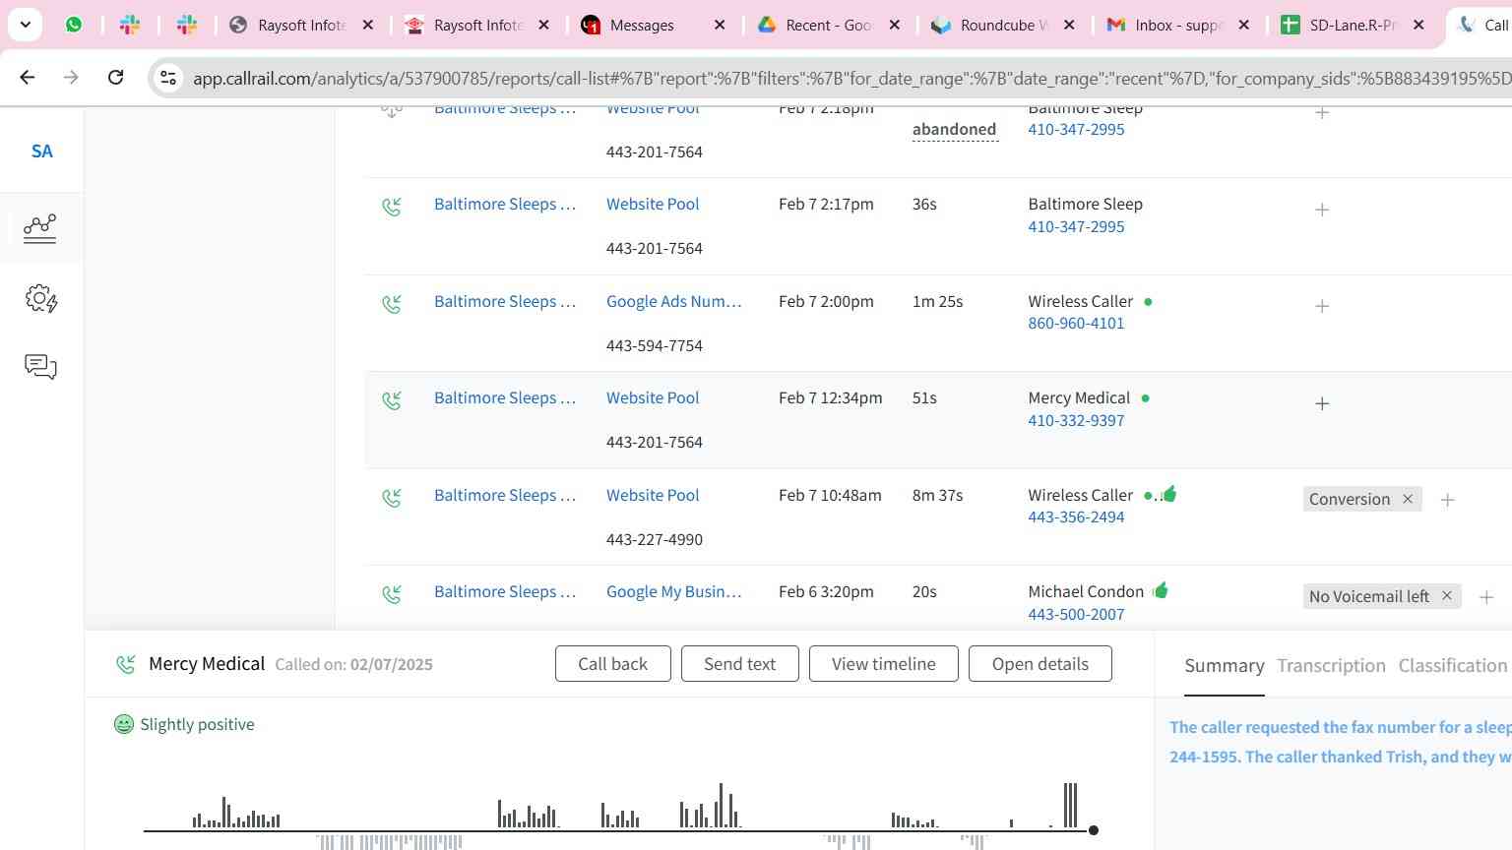1512x850 pixels.
Task: Select the Classification tab
Action: click(x=1453, y=666)
